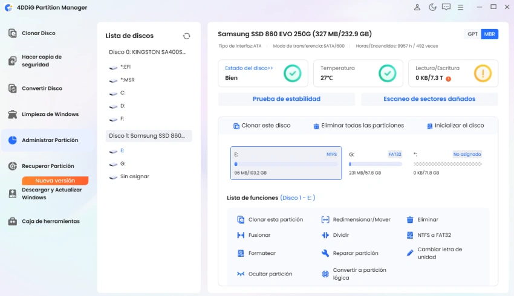Click Redimensionar/Mover icon

(x=325, y=220)
